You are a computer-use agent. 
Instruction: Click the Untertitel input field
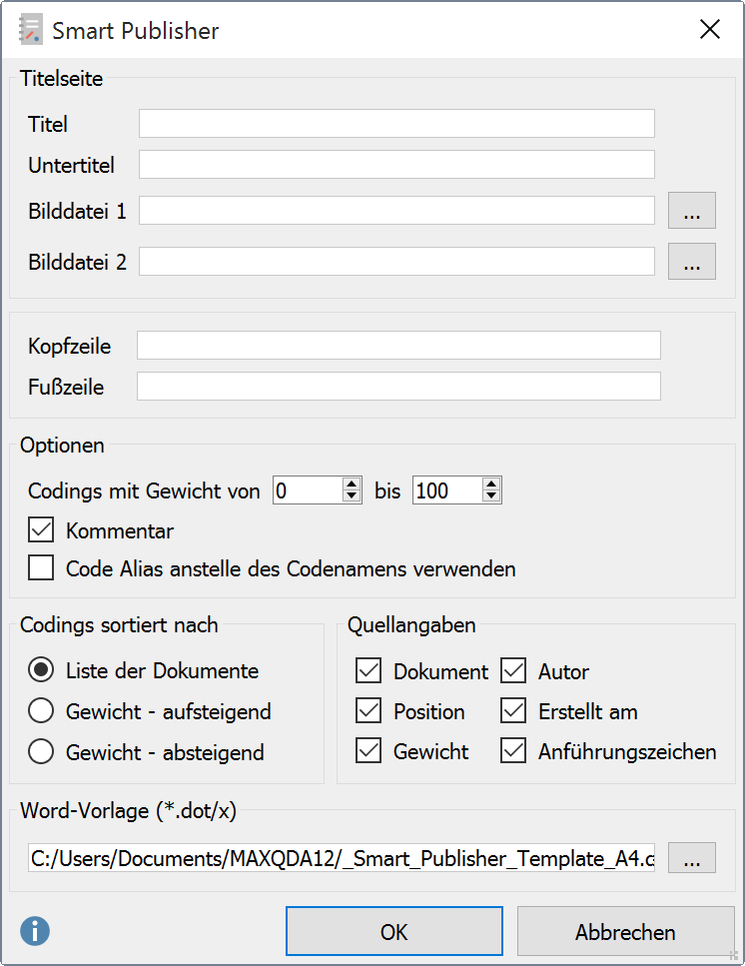pyautogui.click(x=396, y=165)
